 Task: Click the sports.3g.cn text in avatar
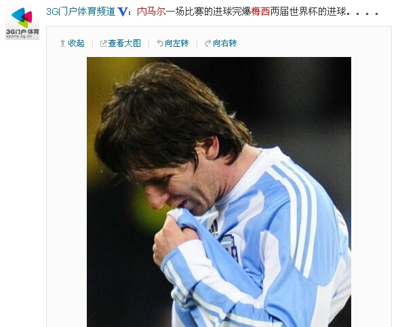[19, 37]
